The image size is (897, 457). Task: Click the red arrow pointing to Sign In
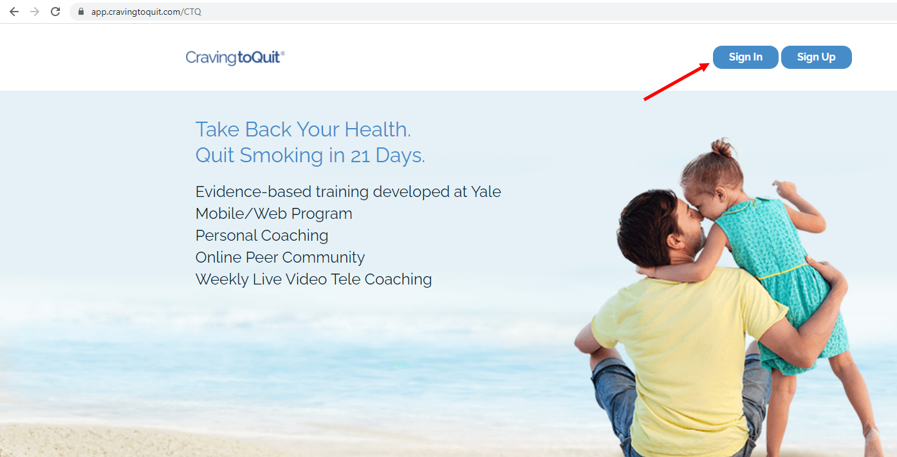coord(677,81)
